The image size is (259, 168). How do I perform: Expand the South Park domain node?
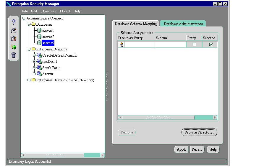click(x=34, y=68)
